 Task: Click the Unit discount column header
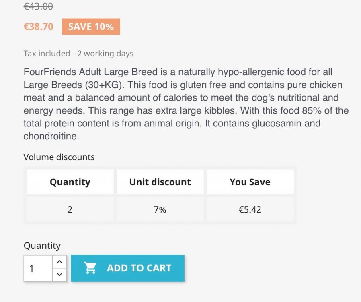(x=160, y=182)
